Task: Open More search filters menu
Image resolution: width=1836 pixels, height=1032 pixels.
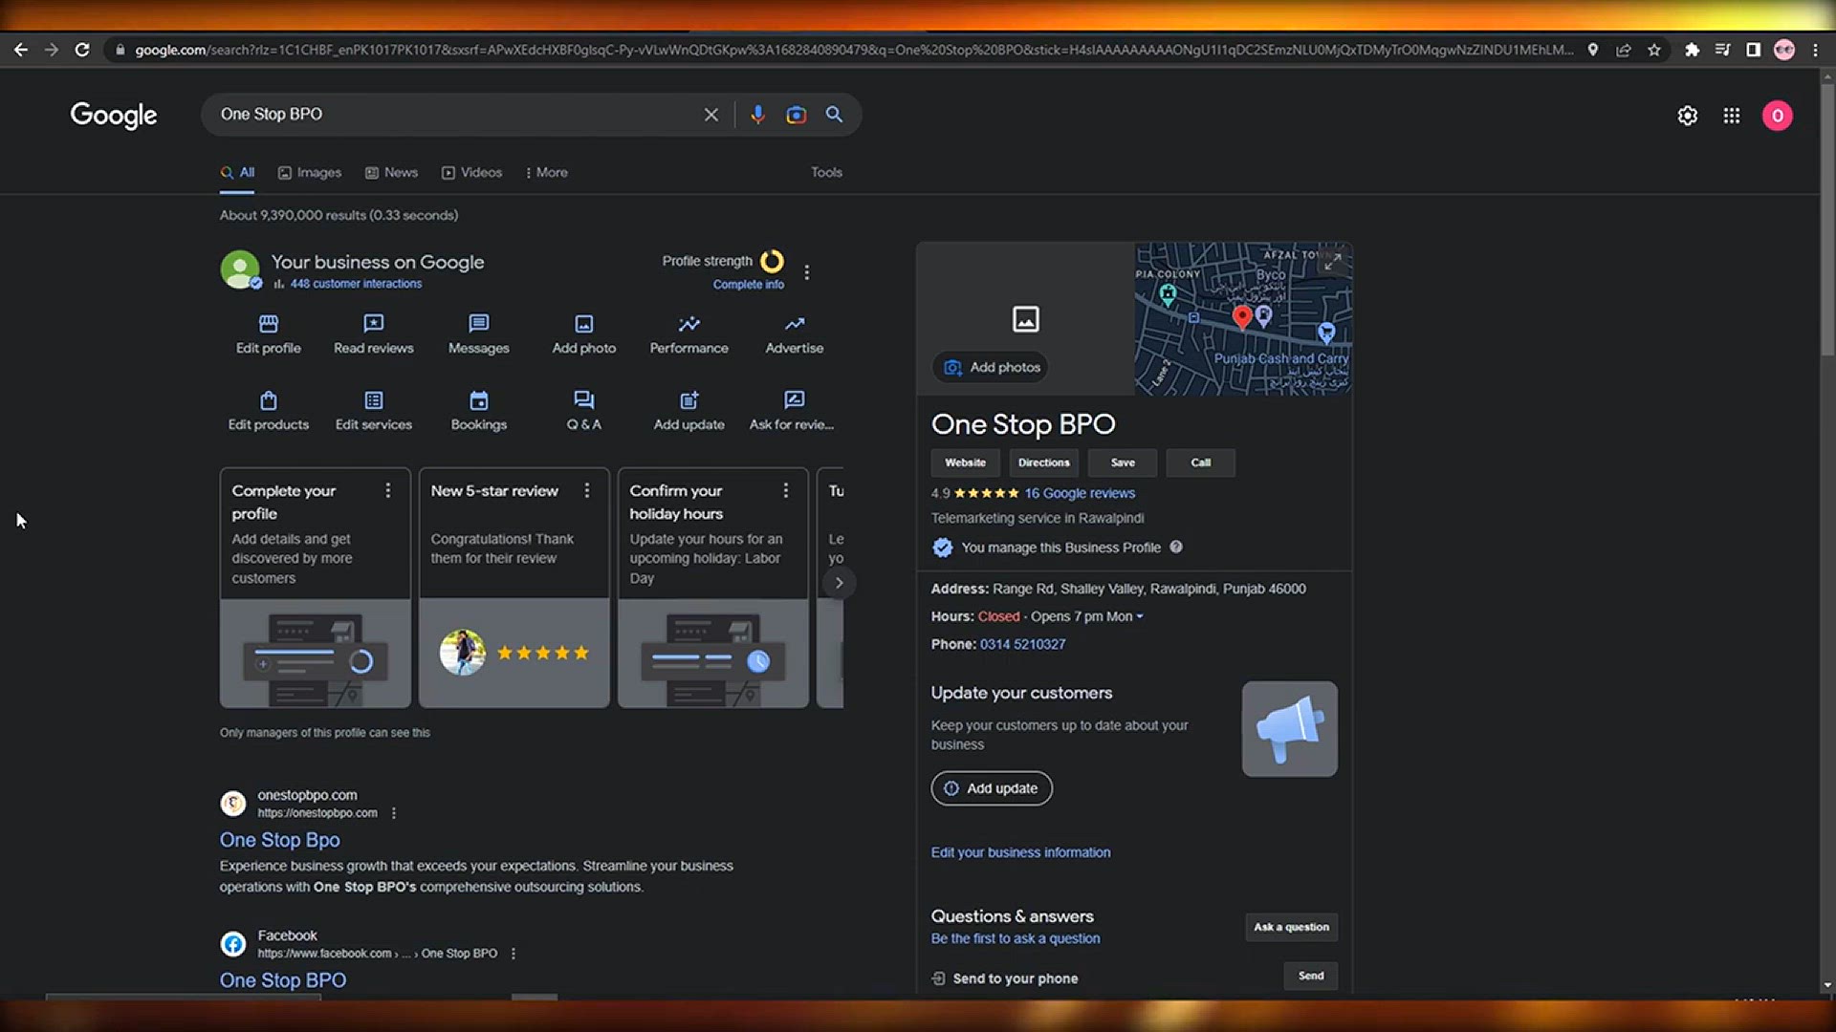Action: (547, 173)
